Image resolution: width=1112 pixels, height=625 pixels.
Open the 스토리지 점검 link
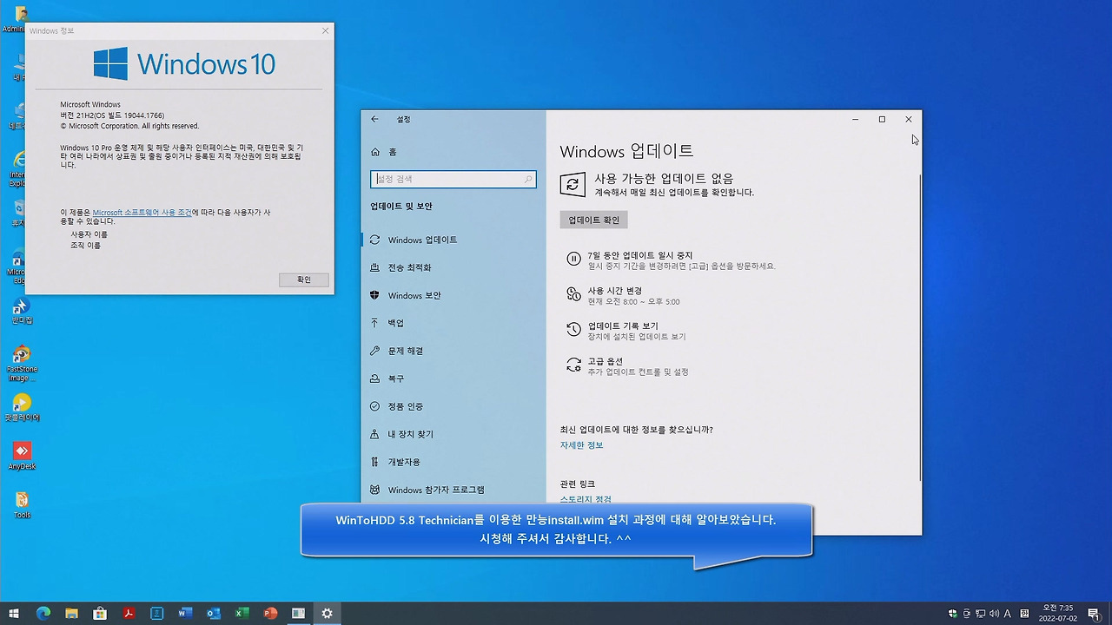(586, 500)
